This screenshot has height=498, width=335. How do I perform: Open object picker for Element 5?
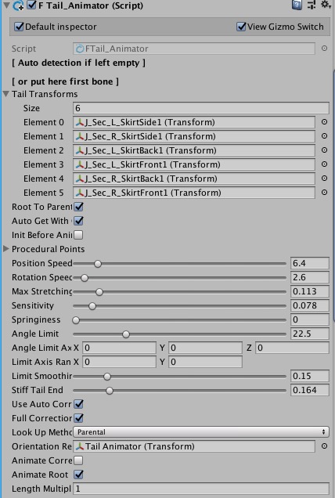[x=324, y=192]
